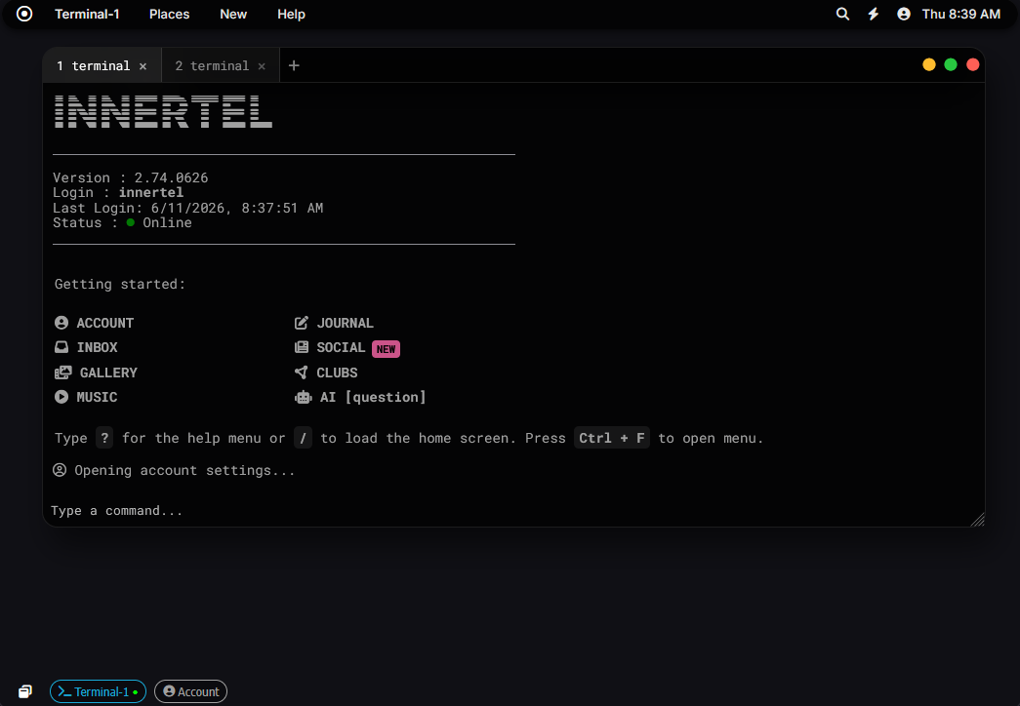Open the CLUBS share icon
The image size is (1020, 706).
[302, 373]
